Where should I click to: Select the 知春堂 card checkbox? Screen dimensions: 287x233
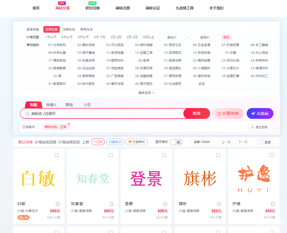111,155
